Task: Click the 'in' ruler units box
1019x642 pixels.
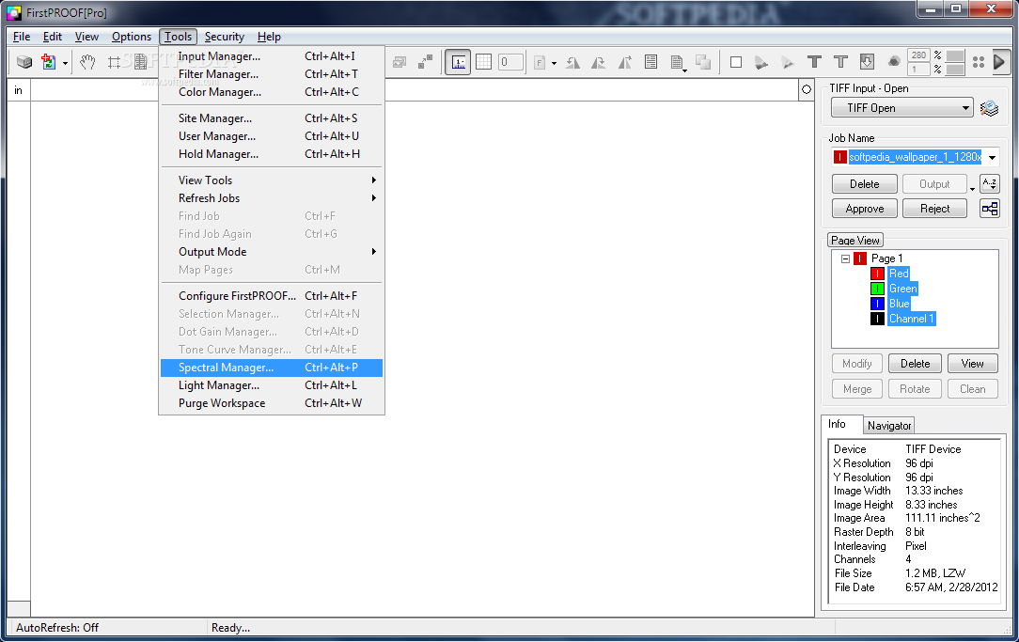Action: coord(18,90)
